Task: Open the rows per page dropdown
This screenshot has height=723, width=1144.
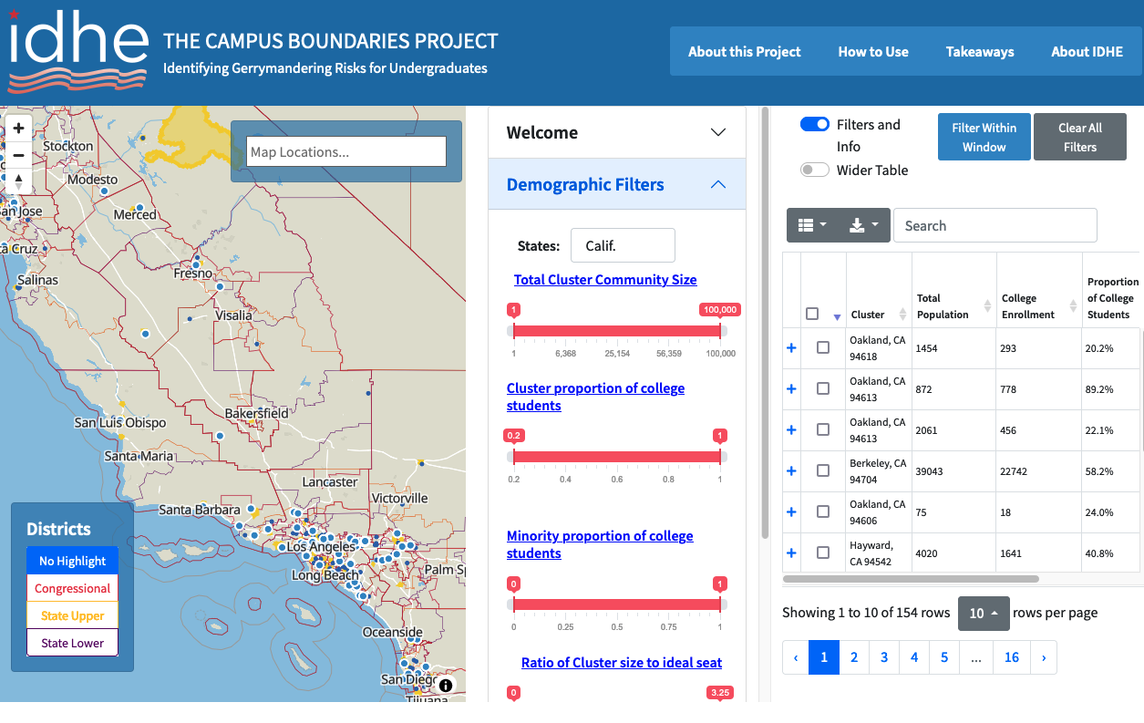Action: [982, 614]
